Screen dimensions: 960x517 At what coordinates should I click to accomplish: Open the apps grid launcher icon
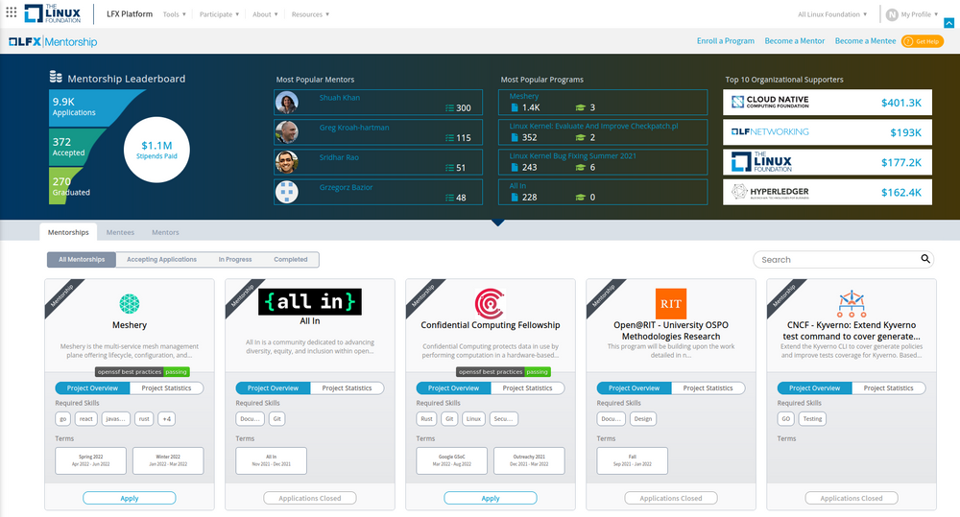(x=12, y=14)
